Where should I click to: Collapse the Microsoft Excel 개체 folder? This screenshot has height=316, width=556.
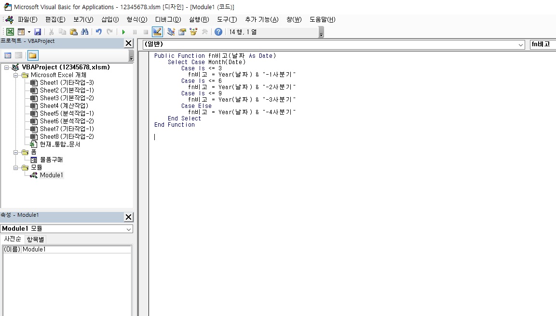[16, 75]
